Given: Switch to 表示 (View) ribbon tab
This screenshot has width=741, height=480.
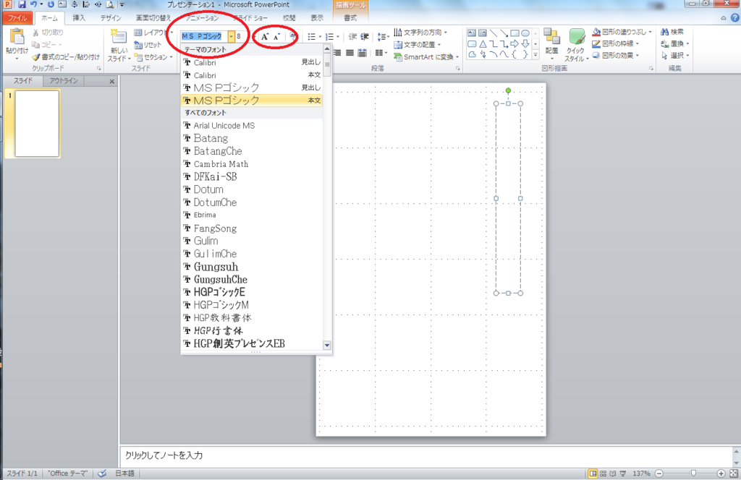Looking at the screenshot, I should (317, 18).
